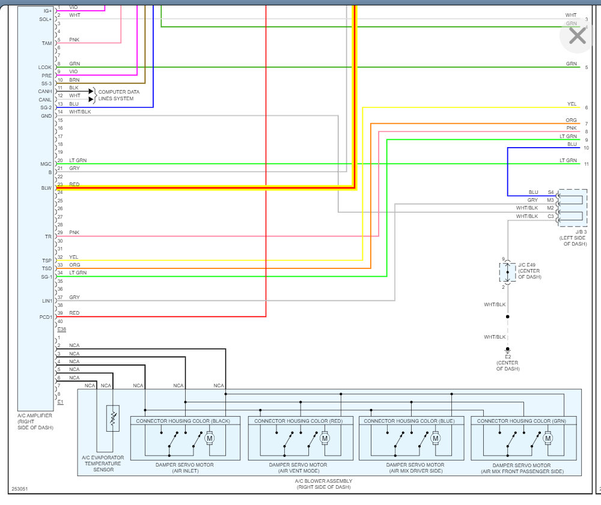Click the 'RED' wire label at pin 39
The height and width of the screenshot is (505, 601).
pyautogui.click(x=75, y=313)
